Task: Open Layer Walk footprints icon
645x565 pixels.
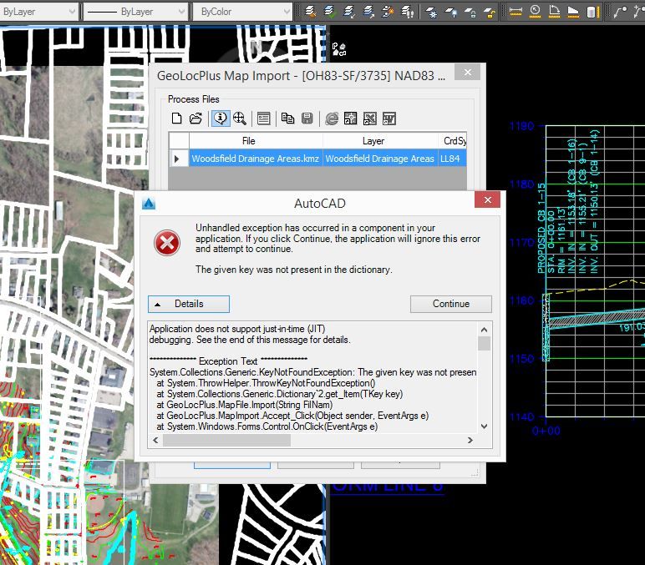Action: pos(407,12)
